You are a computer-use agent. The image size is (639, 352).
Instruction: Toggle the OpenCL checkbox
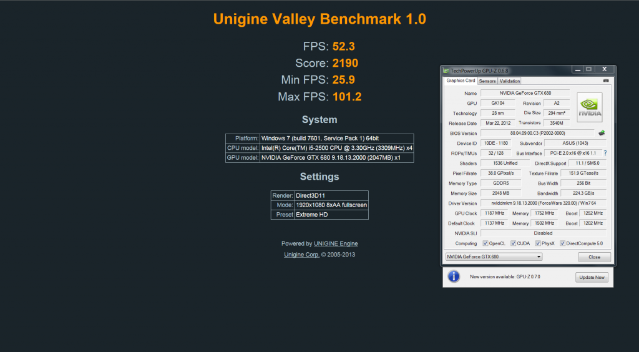[x=485, y=243]
